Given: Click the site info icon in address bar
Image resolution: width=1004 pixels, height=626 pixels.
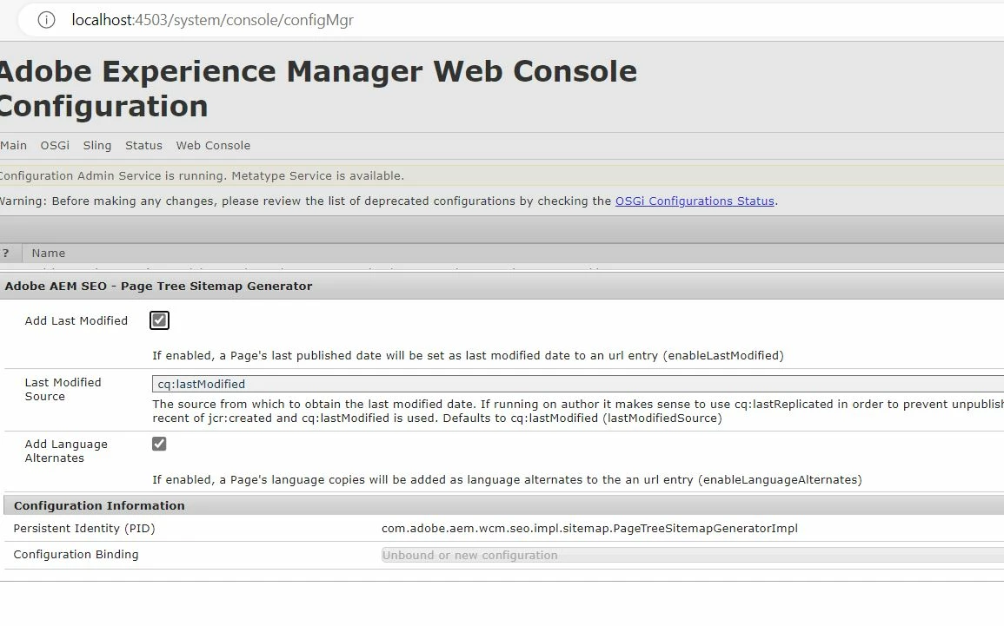Looking at the screenshot, I should [46, 21].
